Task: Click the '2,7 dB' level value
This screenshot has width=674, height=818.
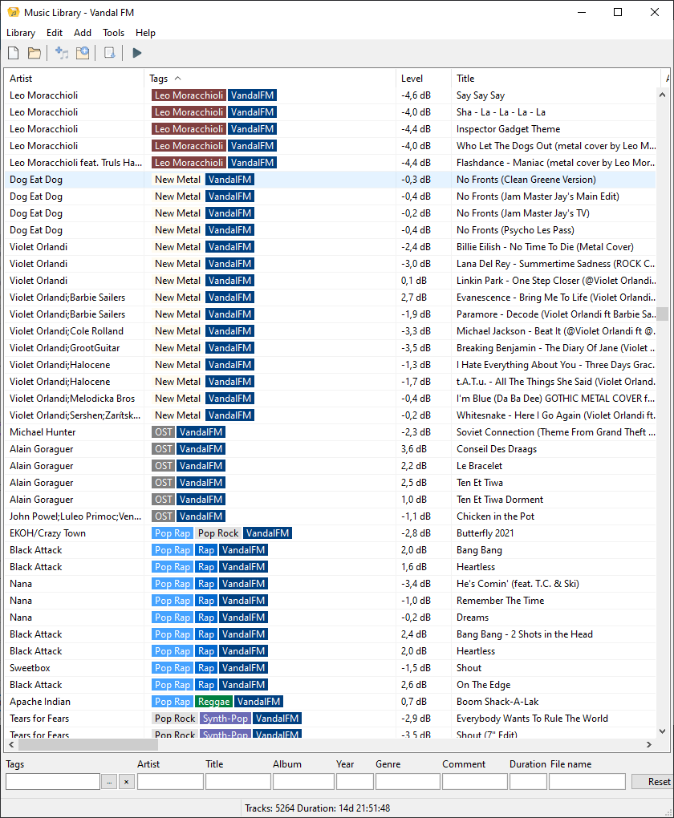Action: tap(413, 298)
